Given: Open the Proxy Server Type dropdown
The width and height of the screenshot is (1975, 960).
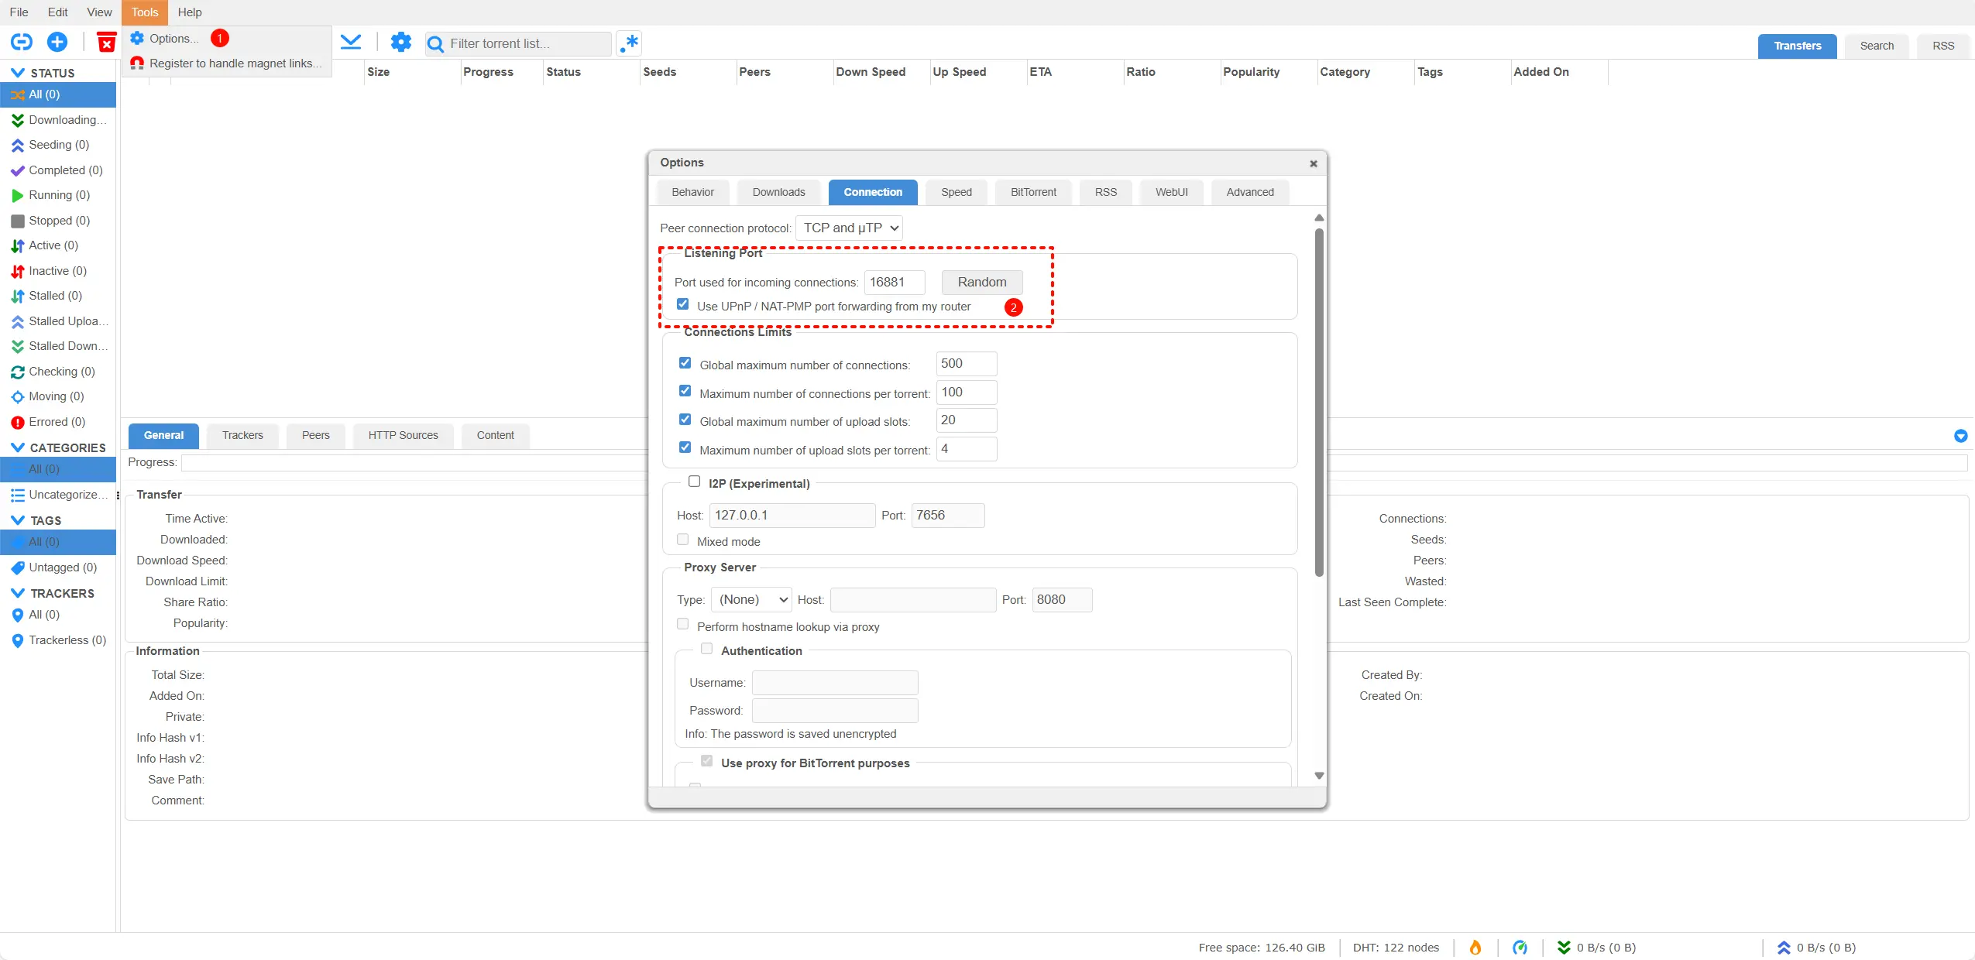Looking at the screenshot, I should pos(751,599).
